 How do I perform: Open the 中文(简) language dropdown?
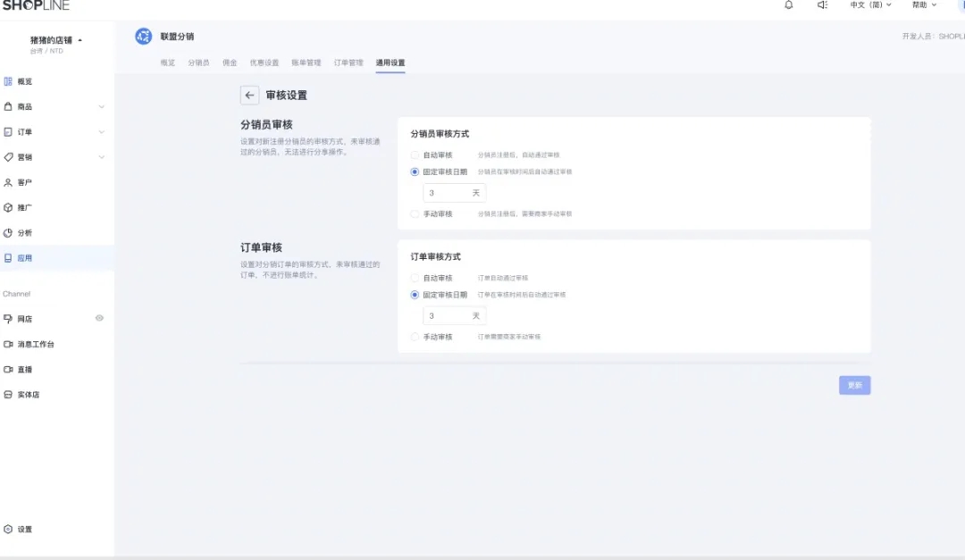click(x=869, y=4)
